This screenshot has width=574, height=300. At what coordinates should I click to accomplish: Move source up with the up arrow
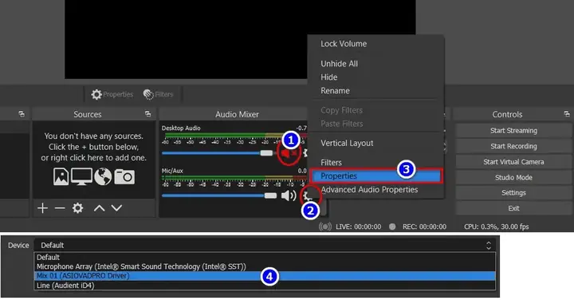[99, 208]
